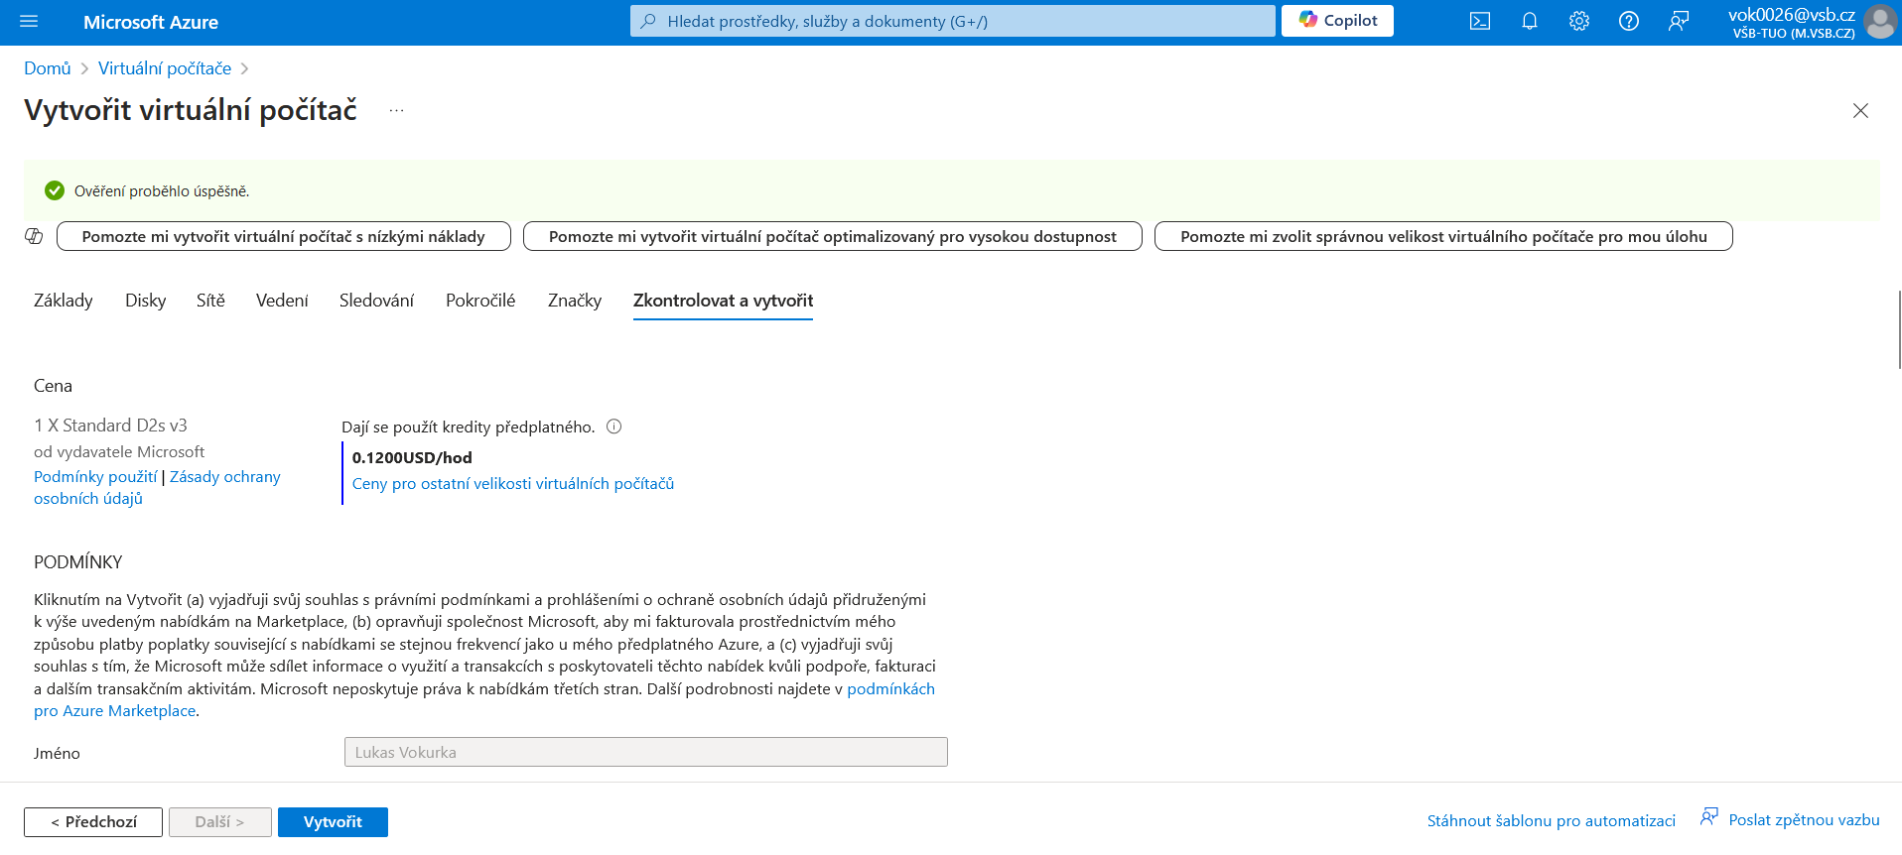Switch to the Sítě tab
The width and height of the screenshot is (1902, 855).
pos(210,301)
